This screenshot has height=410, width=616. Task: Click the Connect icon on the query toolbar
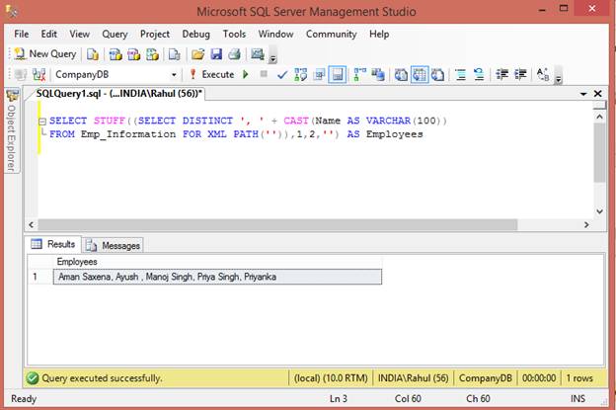tap(21, 74)
